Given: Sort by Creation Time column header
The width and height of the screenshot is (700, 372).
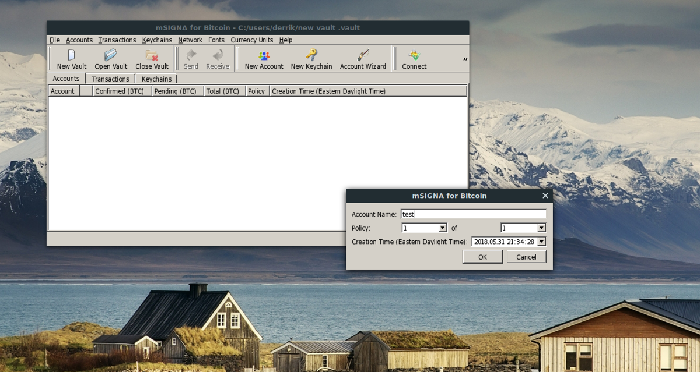Looking at the screenshot, I should (368, 91).
